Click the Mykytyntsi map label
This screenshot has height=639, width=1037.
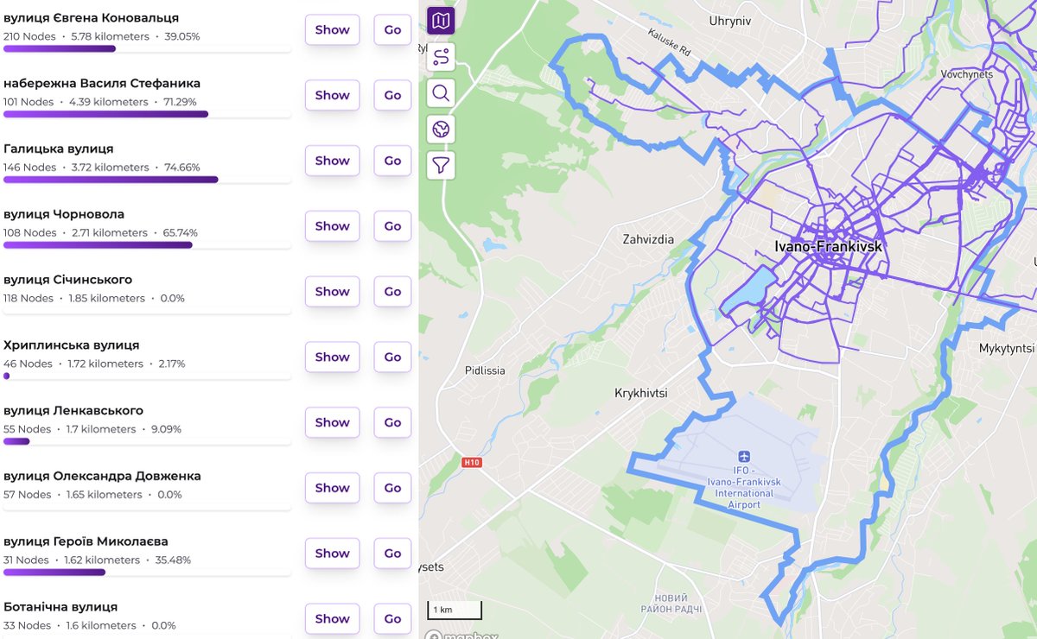[1007, 349]
